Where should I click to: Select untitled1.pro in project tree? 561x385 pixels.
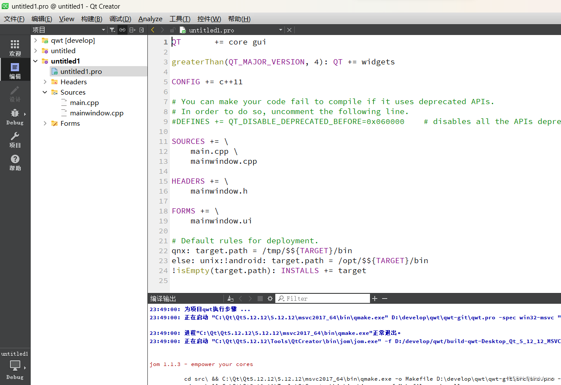tap(81, 71)
